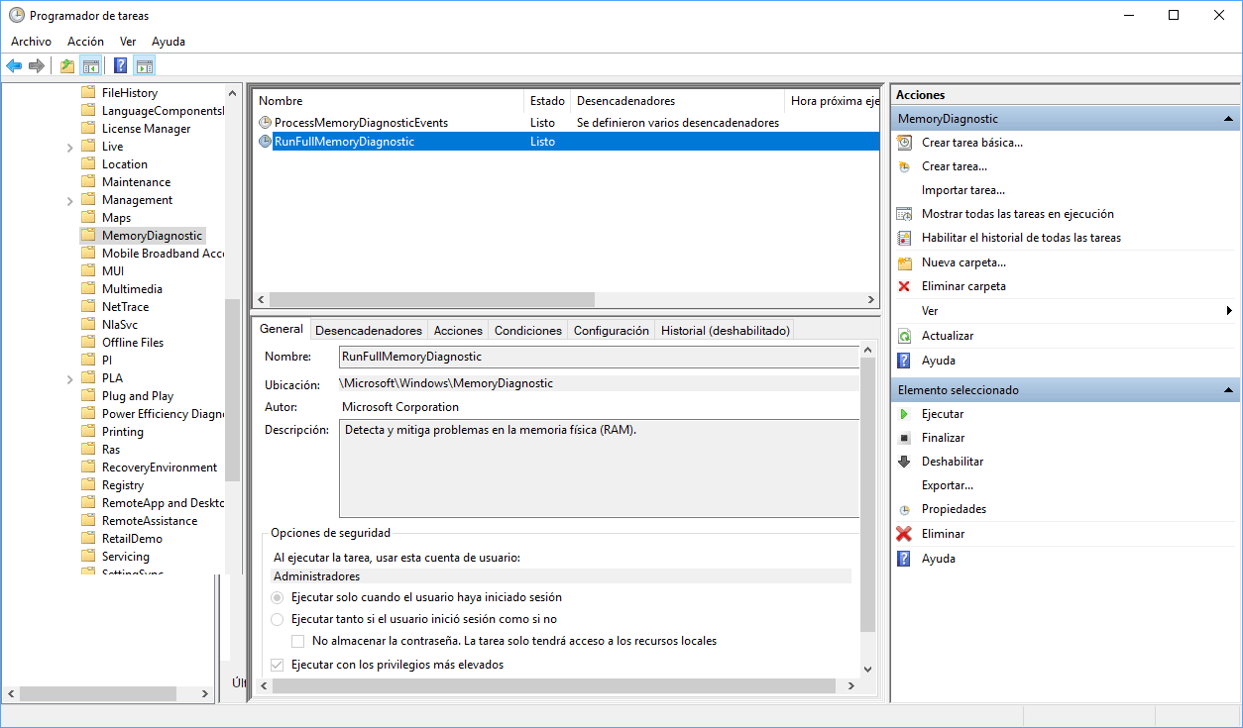The image size is (1243, 728).
Task: Collapse the MemoryDiagnostic actions section
Action: (x=1228, y=119)
